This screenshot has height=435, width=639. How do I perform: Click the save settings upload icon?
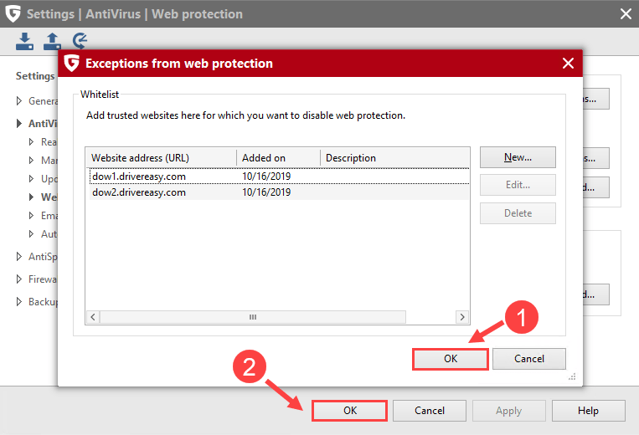(53, 40)
